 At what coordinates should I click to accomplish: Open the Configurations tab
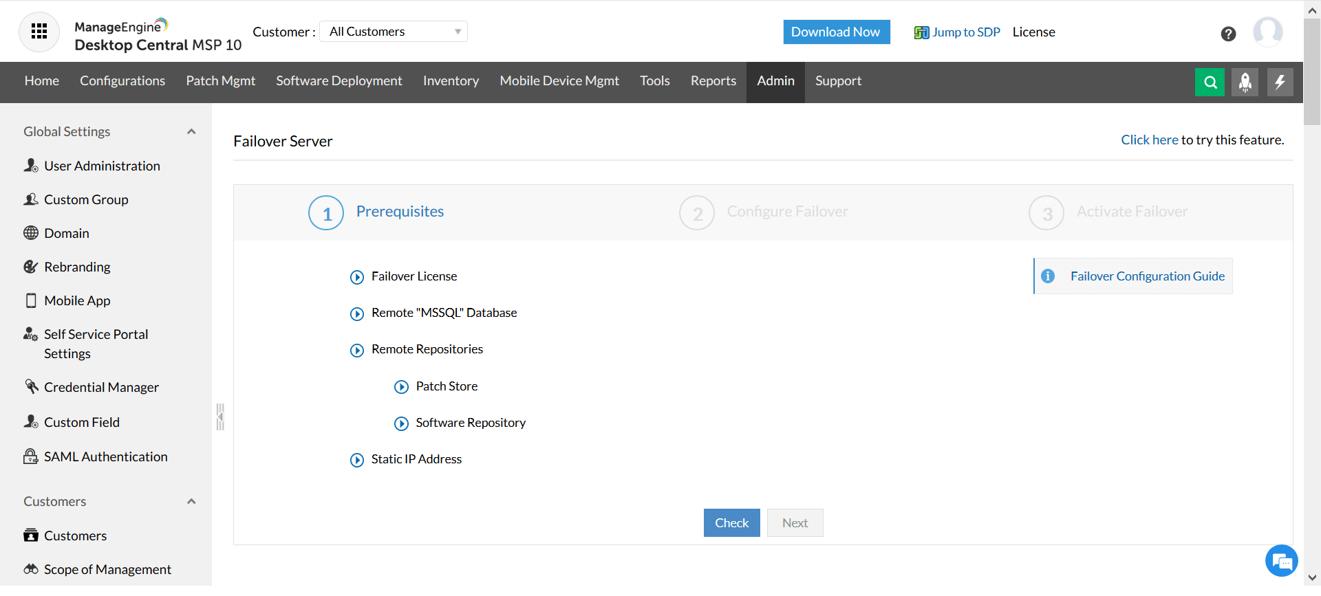coord(122,81)
